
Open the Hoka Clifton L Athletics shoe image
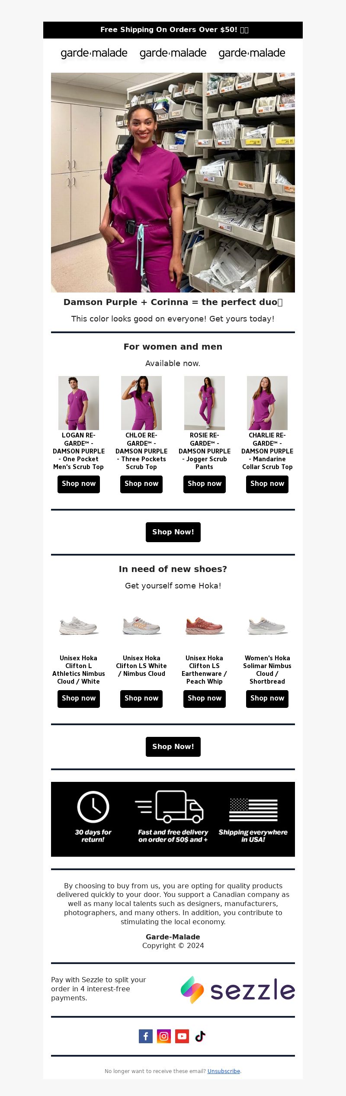click(x=79, y=626)
